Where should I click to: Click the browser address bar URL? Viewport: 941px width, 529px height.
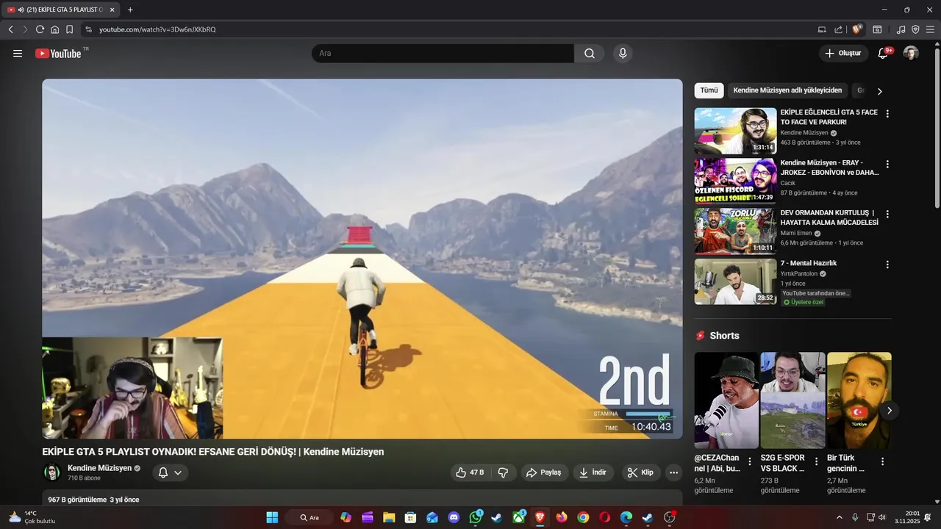click(157, 29)
